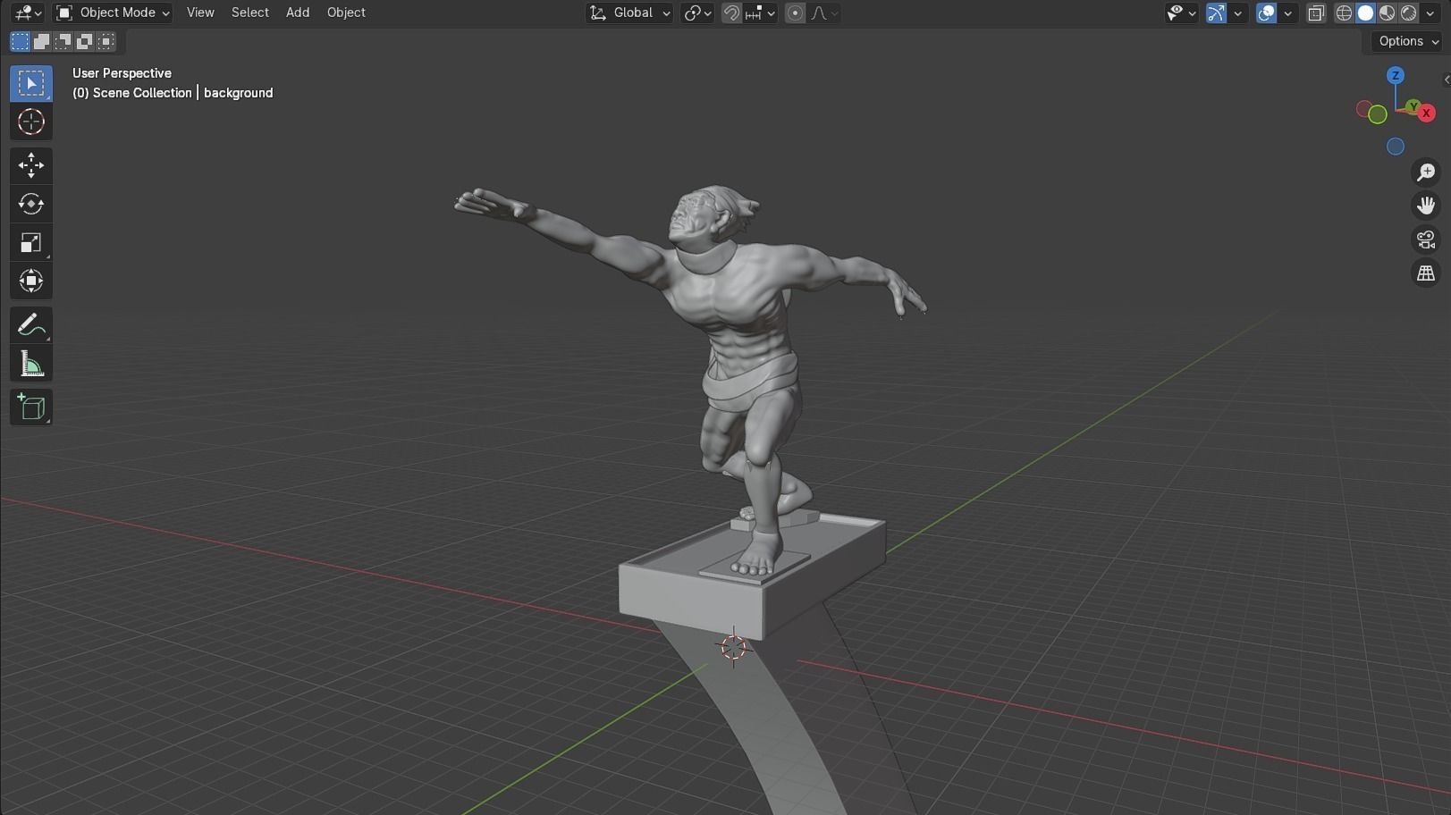Click the '(0) Scene Collection | background' text
Screen dimensions: 1451x815
(x=173, y=93)
